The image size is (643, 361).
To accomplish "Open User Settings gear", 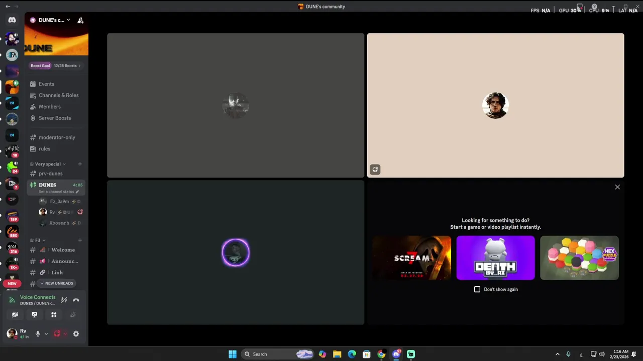I will pos(76,334).
